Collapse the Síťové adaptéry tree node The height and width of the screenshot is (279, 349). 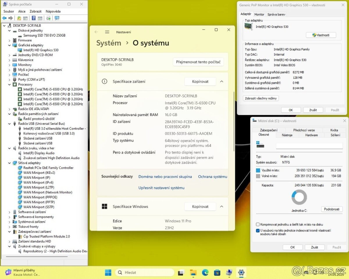pos(9,163)
